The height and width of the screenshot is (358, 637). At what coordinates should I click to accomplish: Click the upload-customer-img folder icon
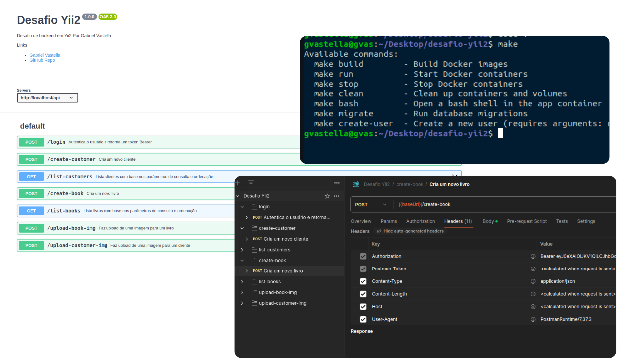pyautogui.click(x=254, y=303)
